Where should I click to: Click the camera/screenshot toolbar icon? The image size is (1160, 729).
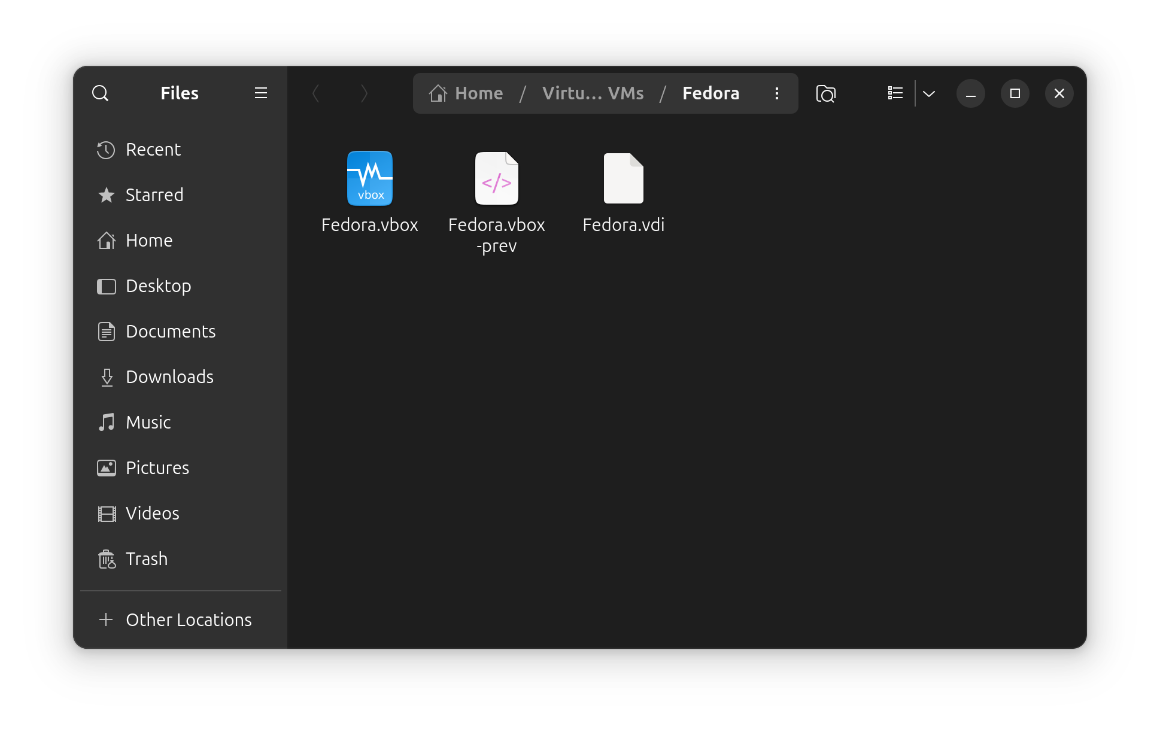pyautogui.click(x=827, y=93)
